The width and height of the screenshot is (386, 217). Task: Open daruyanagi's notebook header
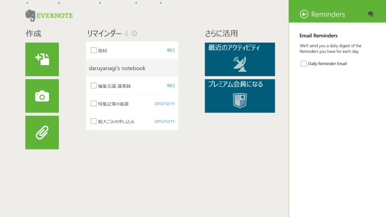132,68
